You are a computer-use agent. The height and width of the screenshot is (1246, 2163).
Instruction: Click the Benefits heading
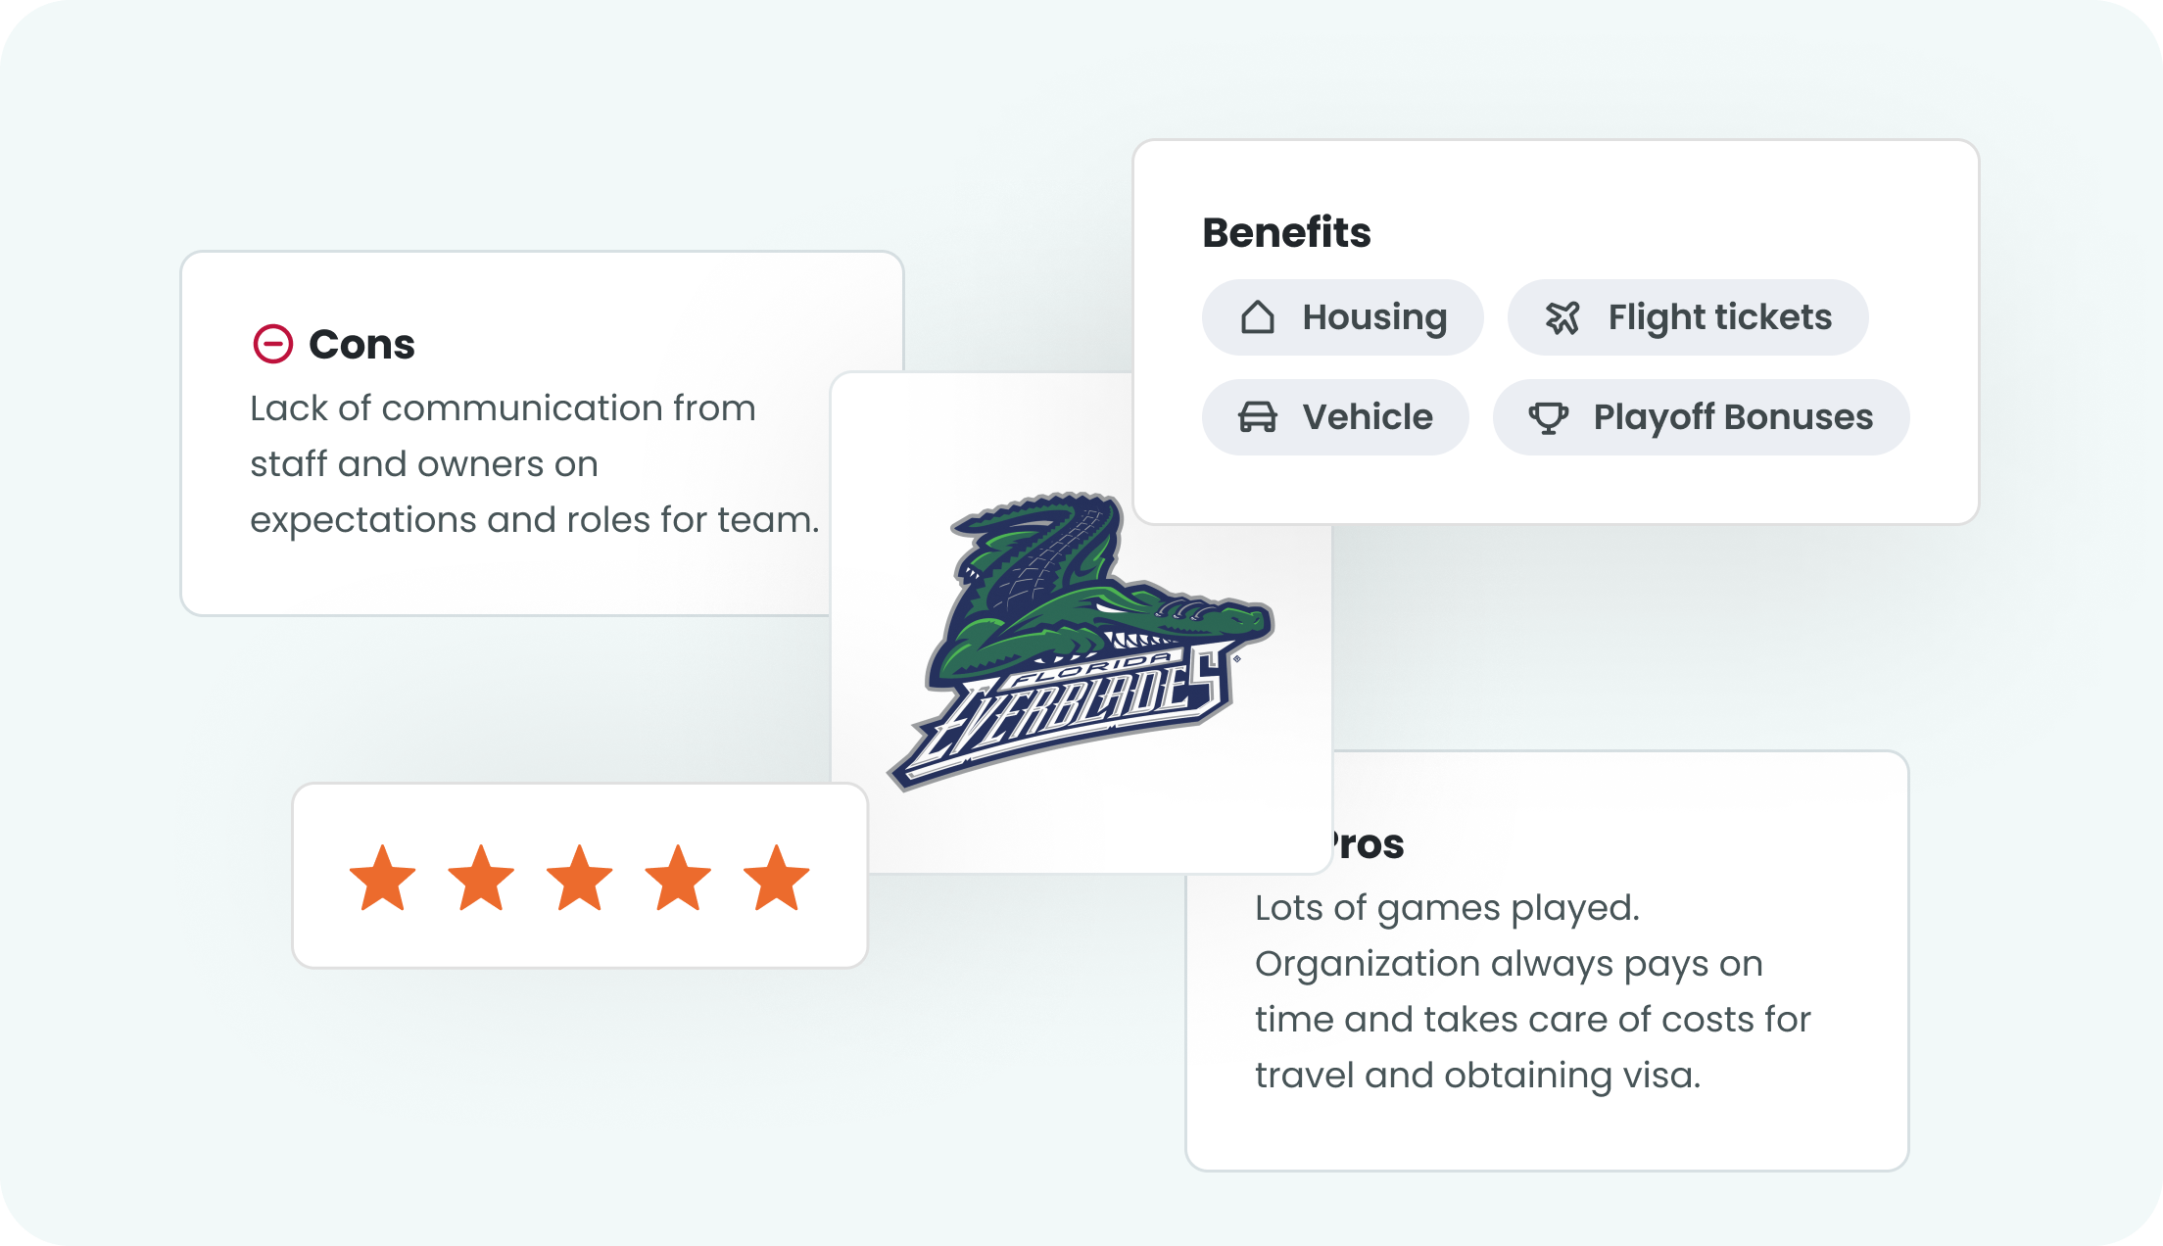pyautogui.click(x=1286, y=233)
